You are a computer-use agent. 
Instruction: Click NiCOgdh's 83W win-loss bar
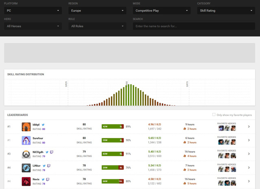[113, 154]
